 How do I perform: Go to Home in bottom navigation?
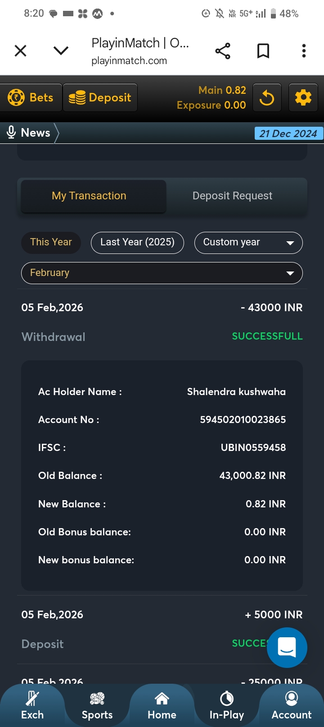coord(162,706)
